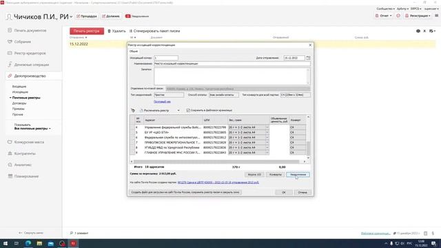The width and height of the screenshot is (441, 248).
Task: Open the weight dropdown for row 4
Action: 267,127
